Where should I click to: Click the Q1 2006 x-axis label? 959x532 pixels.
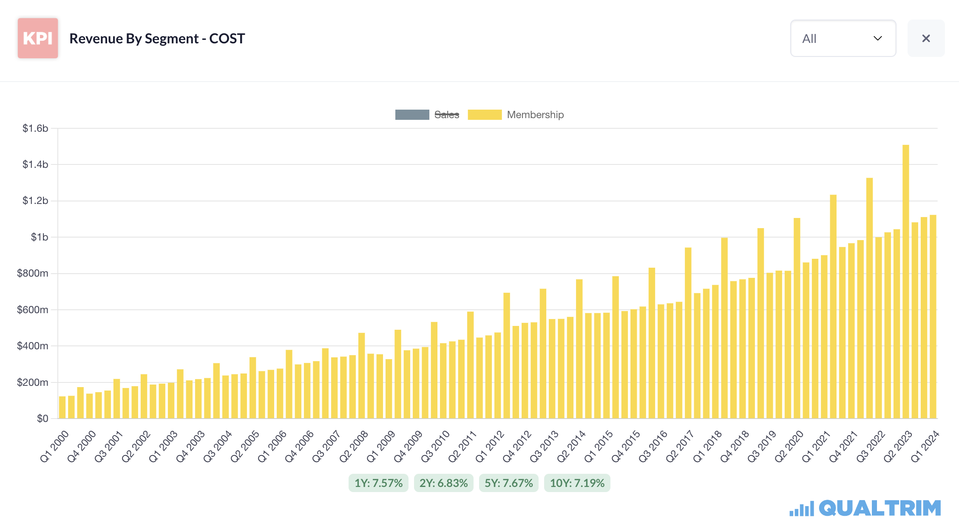272,446
